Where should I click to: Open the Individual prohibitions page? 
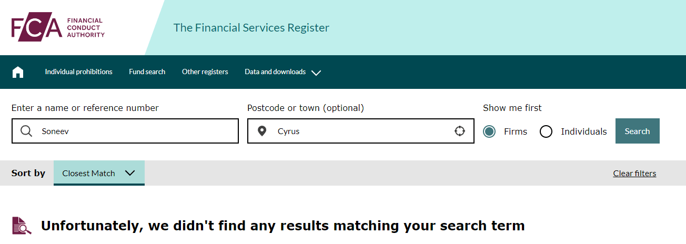point(78,72)
